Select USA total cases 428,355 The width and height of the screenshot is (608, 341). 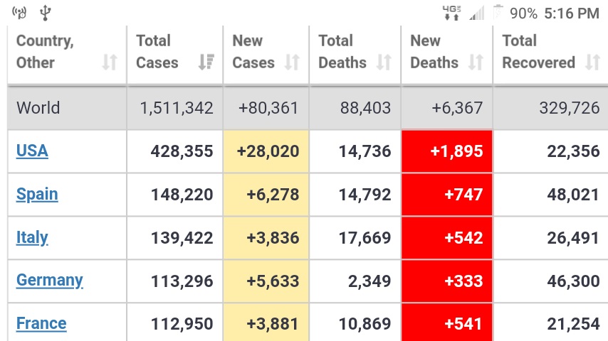click(182, 151)
